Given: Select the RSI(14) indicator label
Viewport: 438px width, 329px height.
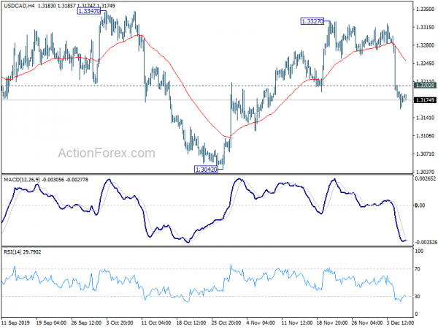Looking at the screenshot, I should [12, 252].
